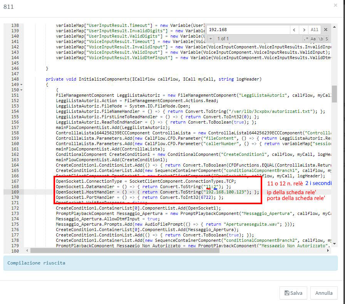345x304 pixels.
Task: Click the "811" dialog title
Action: click(x=8, y=7)
